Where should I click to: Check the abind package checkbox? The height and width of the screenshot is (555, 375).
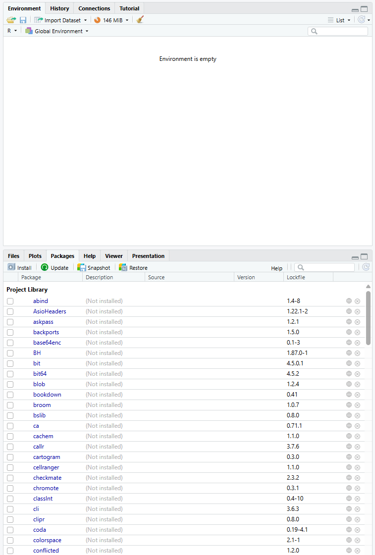(10, 301)
